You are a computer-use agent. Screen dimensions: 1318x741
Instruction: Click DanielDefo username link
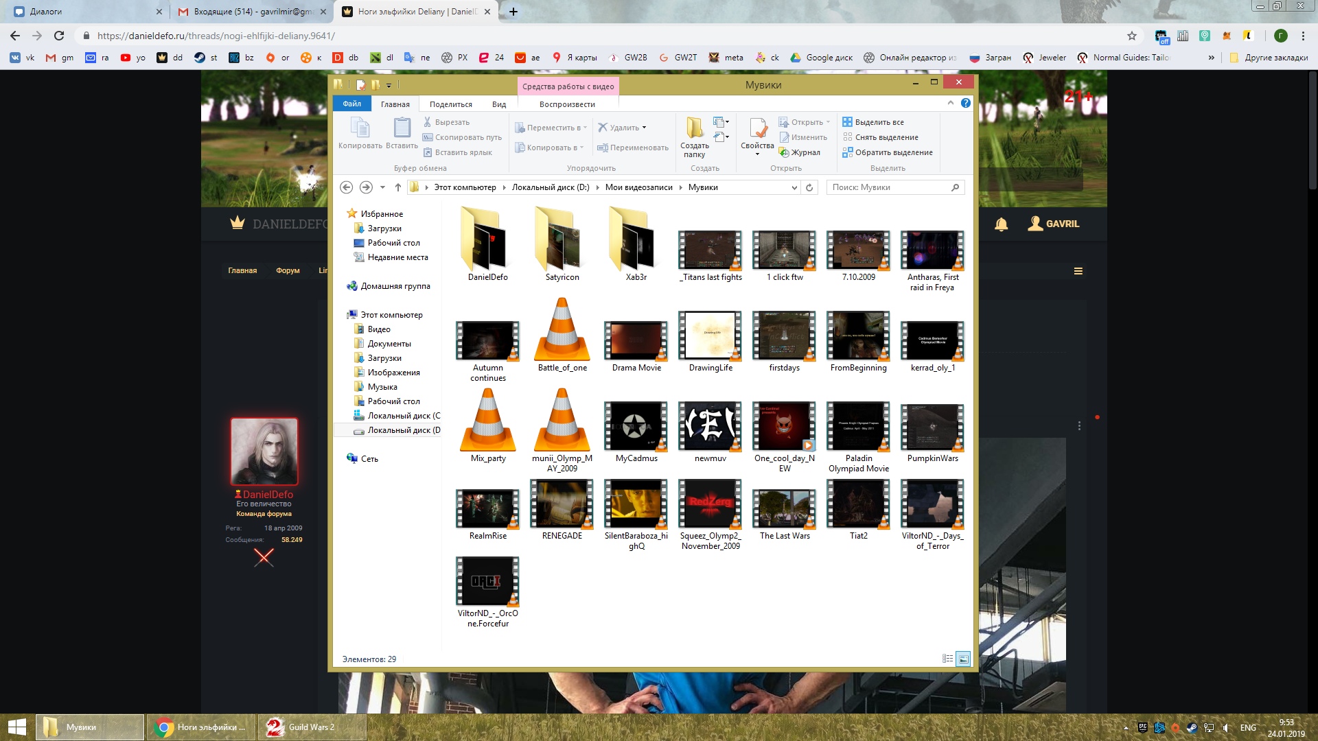click(268, 494)
